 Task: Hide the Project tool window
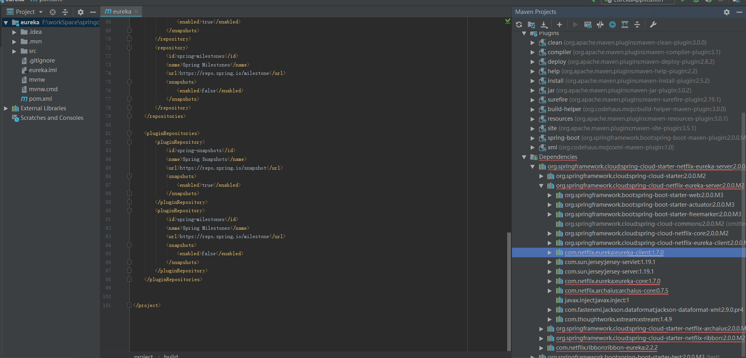point(93,12)
